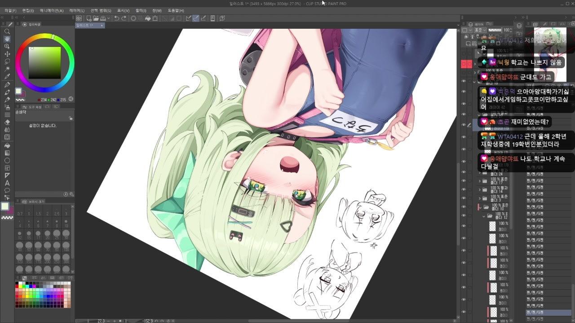575x323 pixels.
Task: Hide the 폴더 3 layer folder
Action: tap(464, 198)
